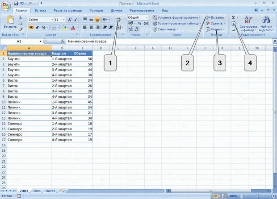Open the round Office button menu
The height and width of the screenshot is (199, 277).
(x=6, y=6)
